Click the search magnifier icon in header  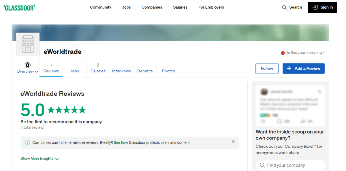coord(284,7)
